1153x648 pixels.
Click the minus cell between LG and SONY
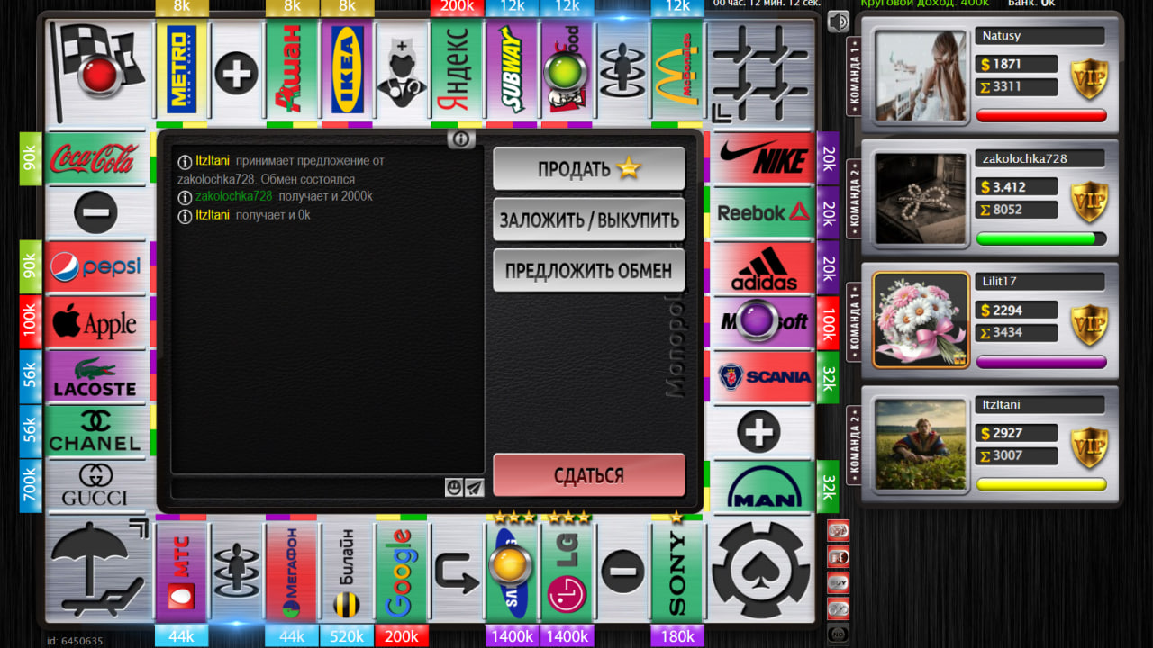pyautogui.click(x=622, y=571)
